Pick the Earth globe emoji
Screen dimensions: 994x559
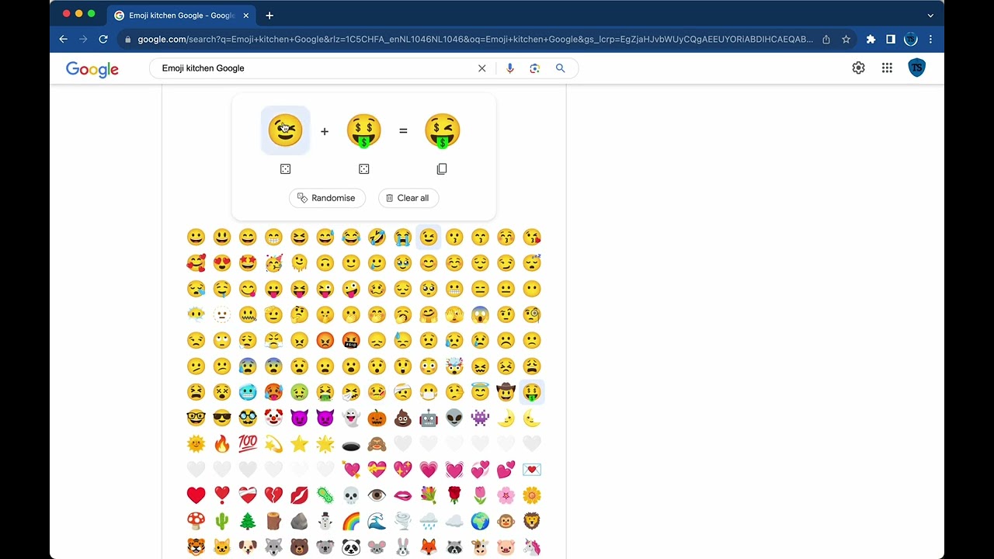[480, 521]
